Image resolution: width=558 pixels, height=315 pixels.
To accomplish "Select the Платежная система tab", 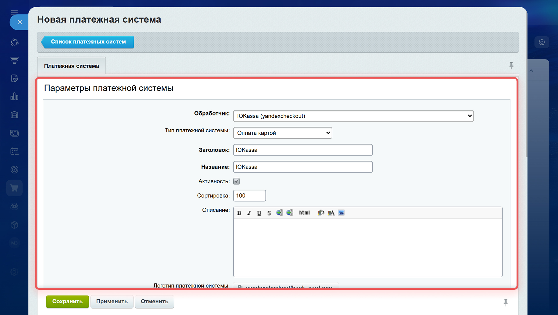I will [71, 66].
